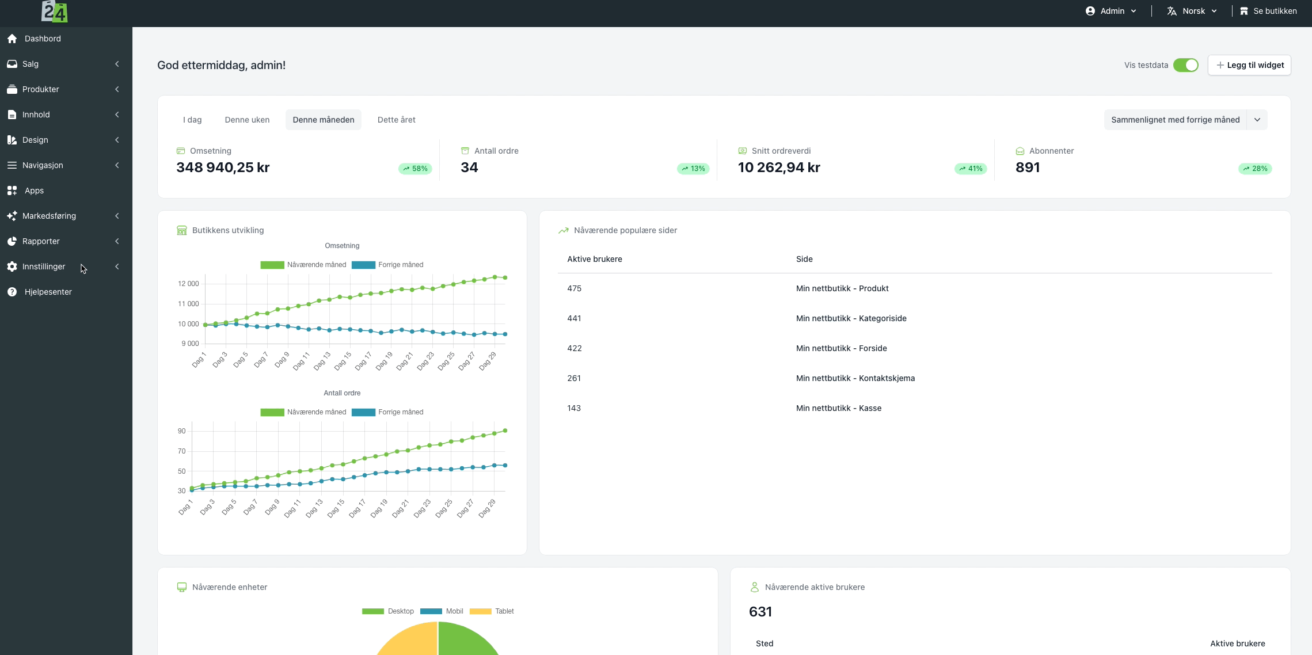Click the storefront icon beside Se butikken
Screen dimensions: 1312x655
click(1244, 11)
